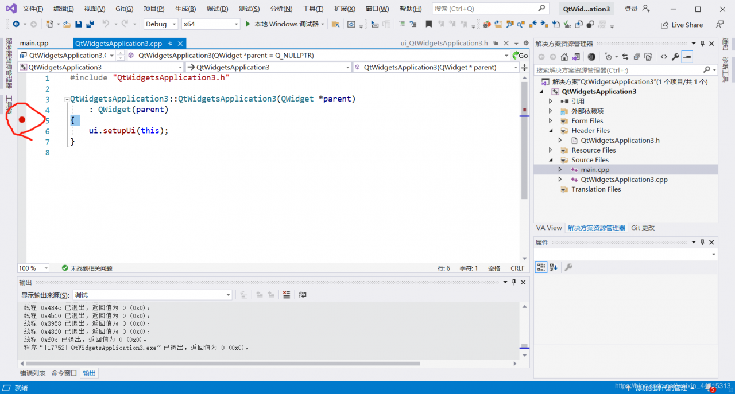
Task: Toggle auto-hide pin on the Output panel
Action: click(514, 282)
